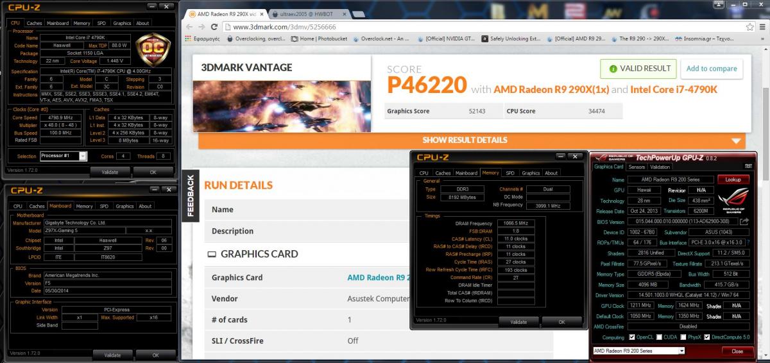Open the Overclocking, overcl... bookmark
The image size is (770, 363).
pyautogui.click(x=257, y=38)
